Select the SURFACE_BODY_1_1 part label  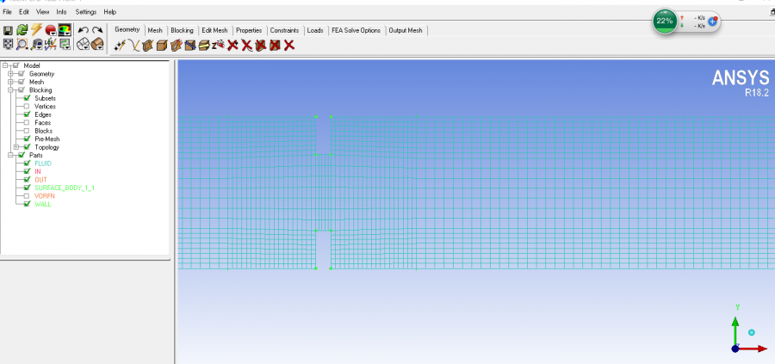click(x=65, y=188)
